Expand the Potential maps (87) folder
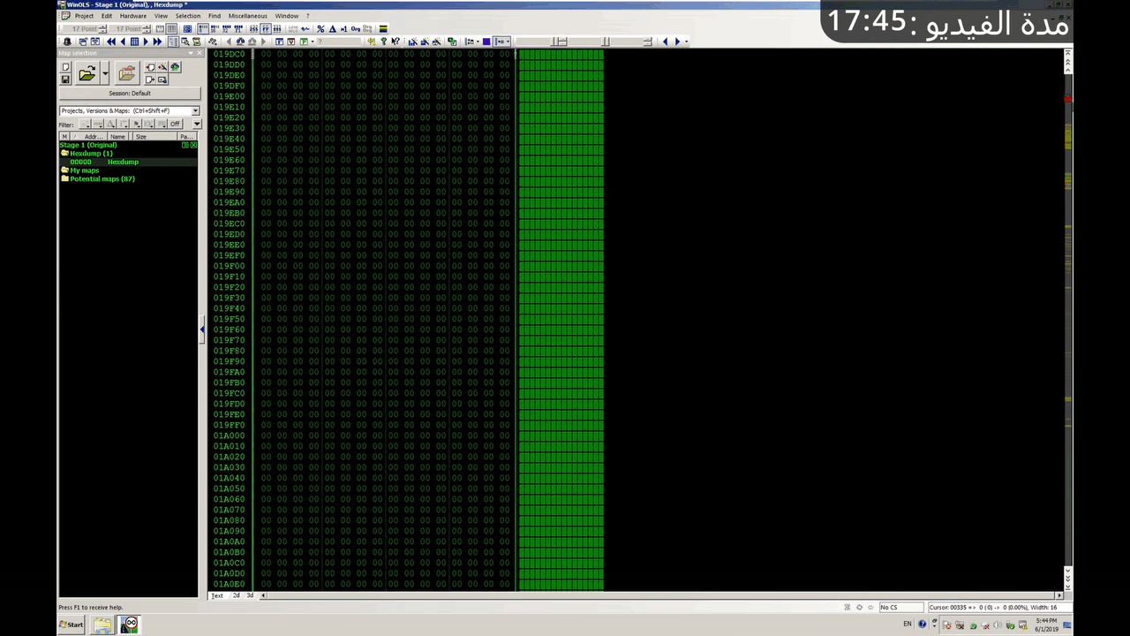The width and height of the screenshot is (1130, 636). (64, 179)
